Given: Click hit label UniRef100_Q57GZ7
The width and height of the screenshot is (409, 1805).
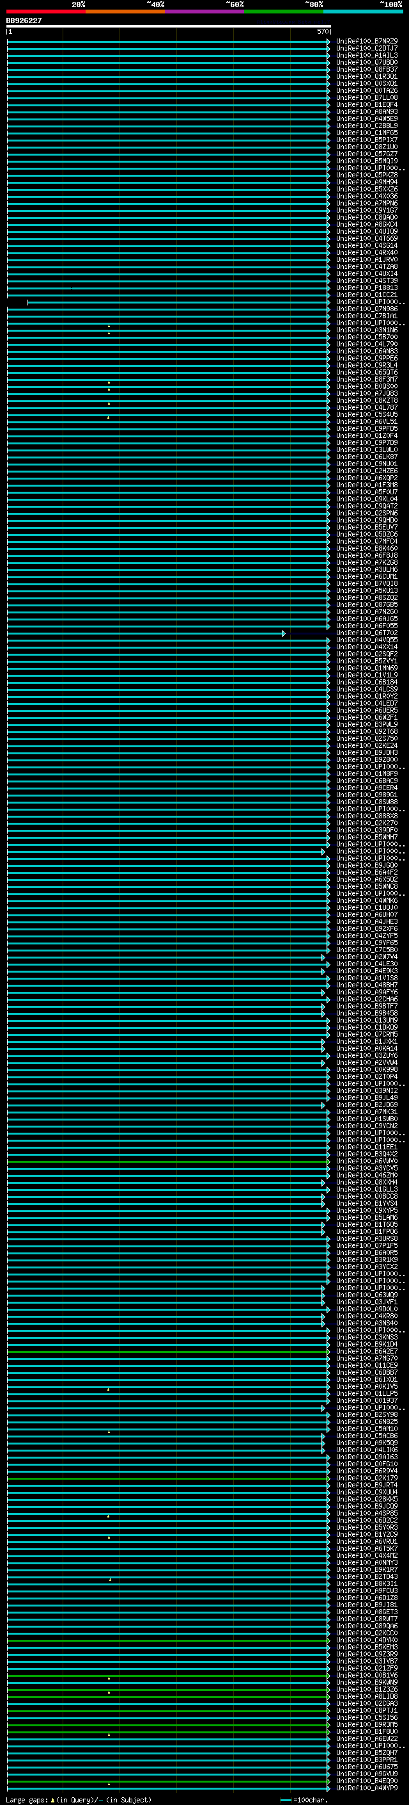Looking at the screenshot, I should [x=367, y=154].
